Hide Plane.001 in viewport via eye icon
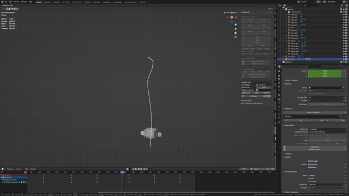Screen dimensions: 349x196 pos(344,30)
